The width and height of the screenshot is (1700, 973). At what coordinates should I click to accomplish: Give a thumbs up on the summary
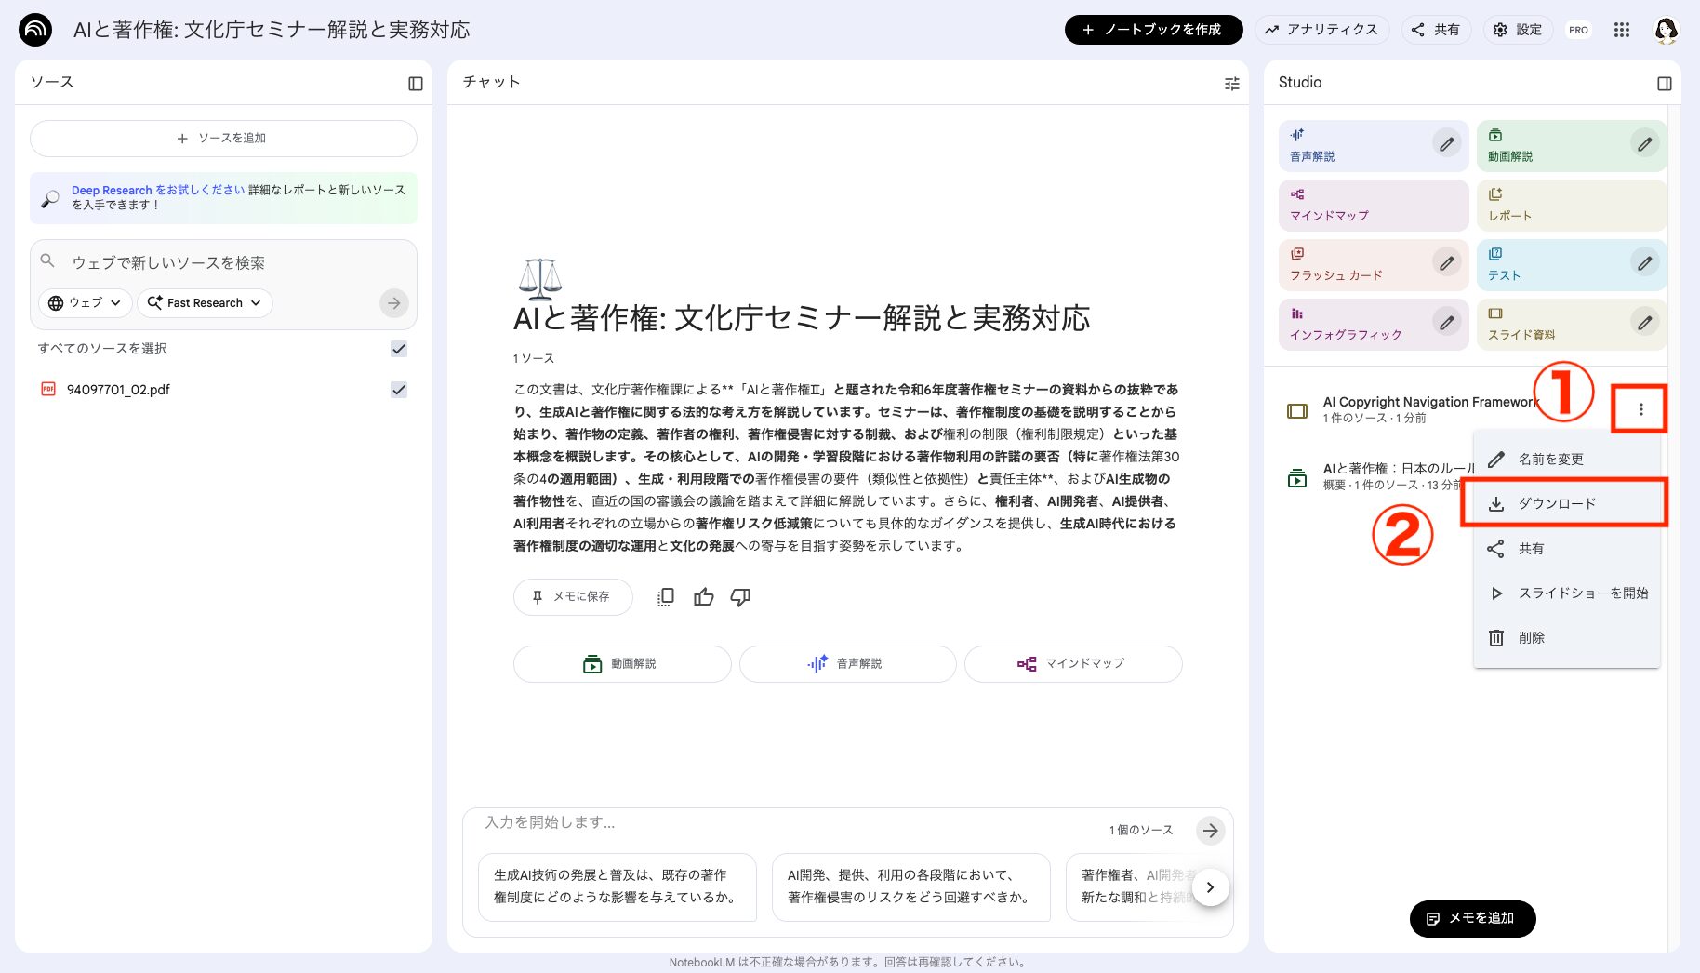tap(703, 596)
